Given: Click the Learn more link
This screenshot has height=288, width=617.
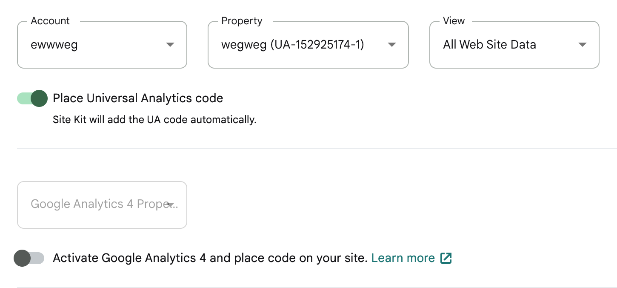Looking at the screenshot, I should click(x=403, y=258).
